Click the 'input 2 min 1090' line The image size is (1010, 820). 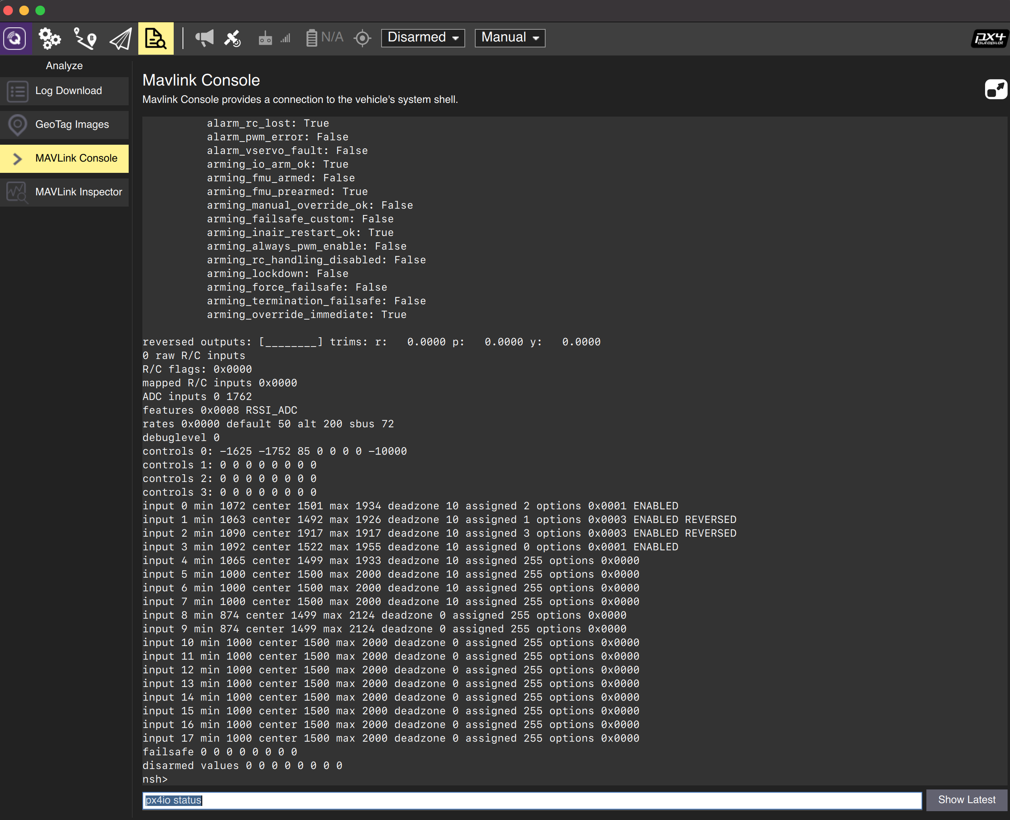tap(439, 533)
